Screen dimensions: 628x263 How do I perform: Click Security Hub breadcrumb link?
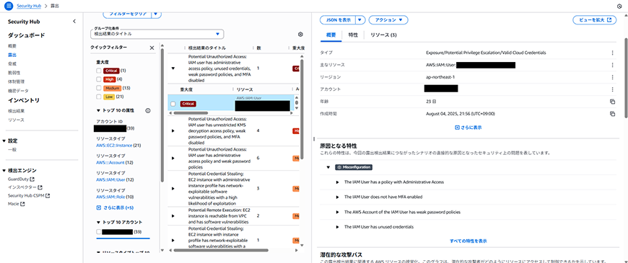point(29,6)
